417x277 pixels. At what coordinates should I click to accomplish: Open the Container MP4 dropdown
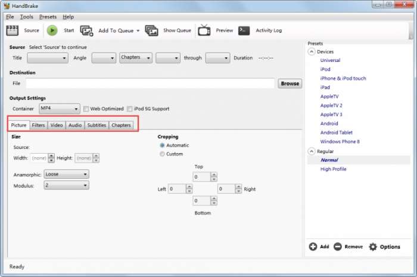coord(60,108)
